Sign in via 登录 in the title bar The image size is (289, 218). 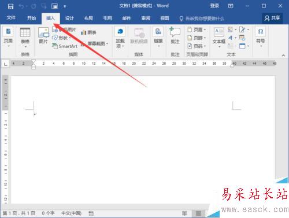point(214,6)
